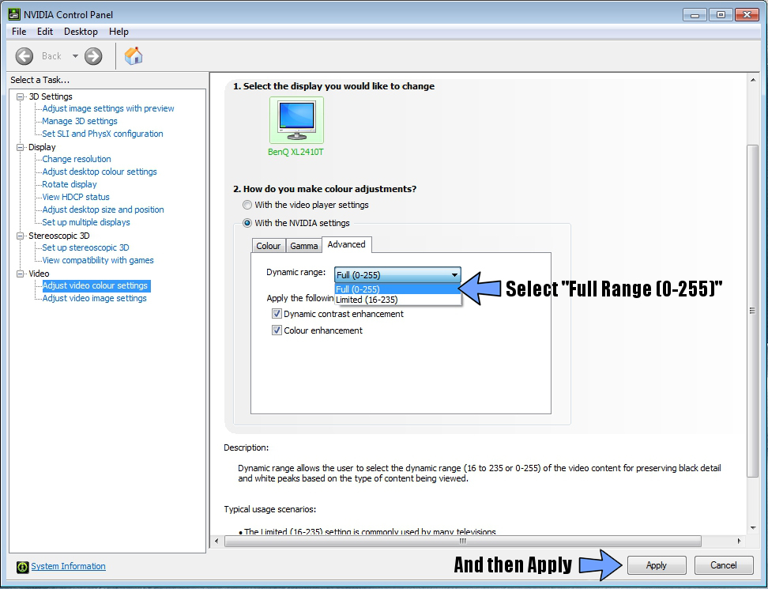Select the BenQ XL2410T display thumbnail
768x589 pixels.
click(x=296, y=120)
